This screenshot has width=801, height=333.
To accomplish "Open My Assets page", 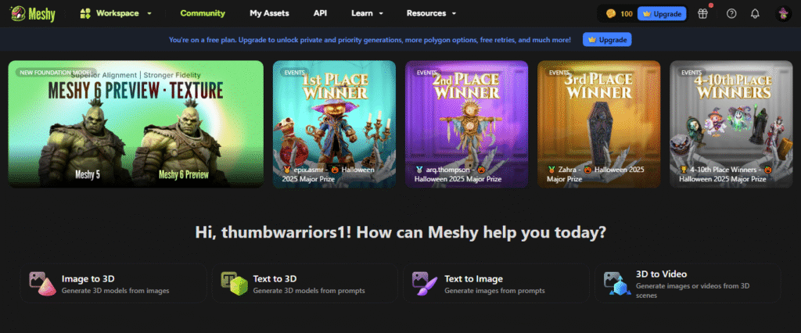I will click(x=269, y=13).
